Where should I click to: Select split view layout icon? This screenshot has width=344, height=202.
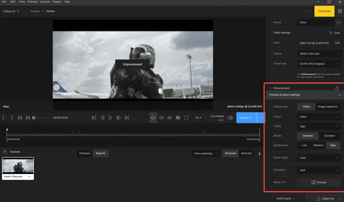pyautogui.click(x=162, y=118)
